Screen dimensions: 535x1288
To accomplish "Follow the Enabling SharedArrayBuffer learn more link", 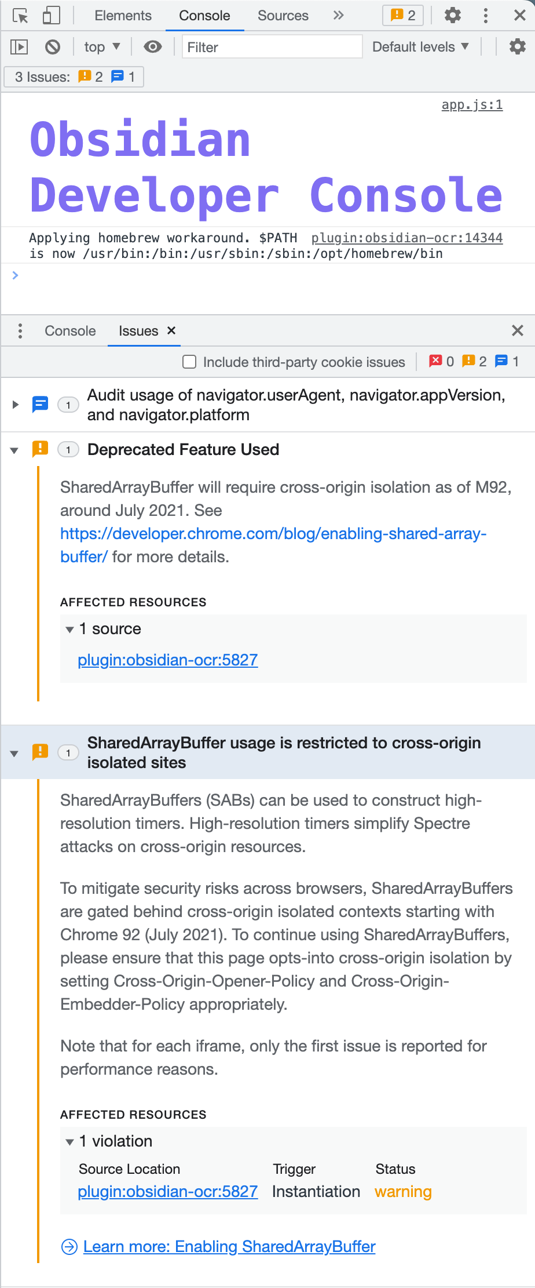I will point(229,1246).
